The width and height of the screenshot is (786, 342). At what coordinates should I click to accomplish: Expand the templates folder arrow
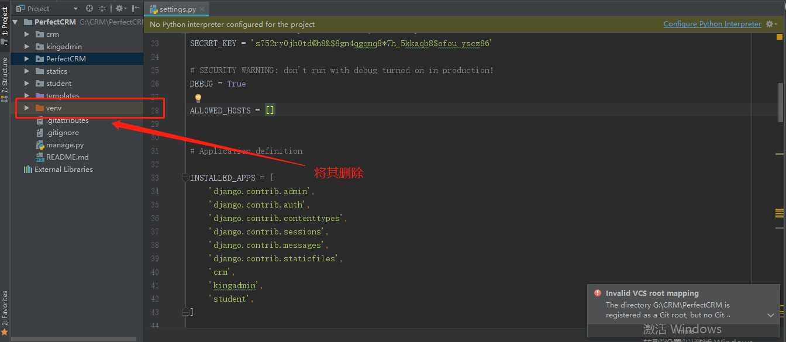tap(27, 96)
